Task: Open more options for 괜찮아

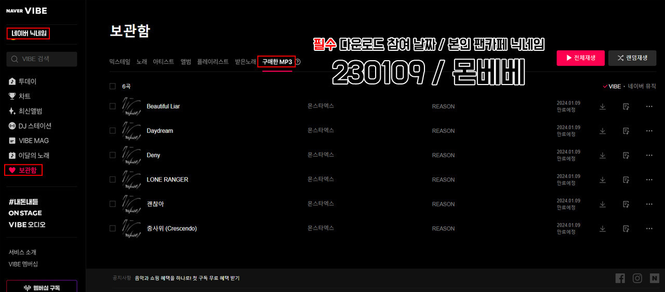Action: (x=649, y=204)
